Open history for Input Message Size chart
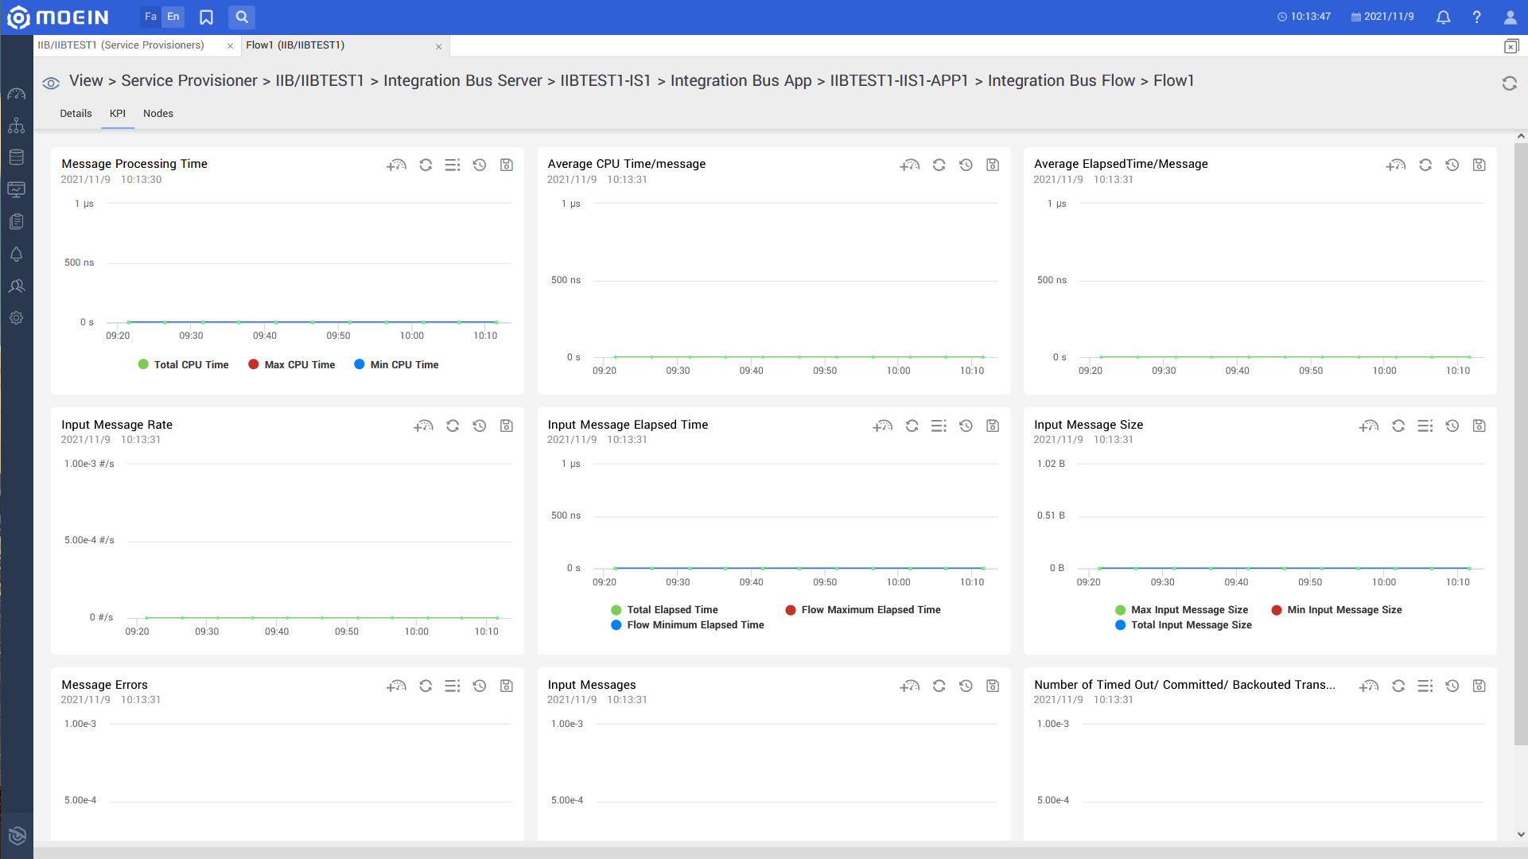Image resolution: width=1528 pixels, height=859 pixels. click(1452, 426)
